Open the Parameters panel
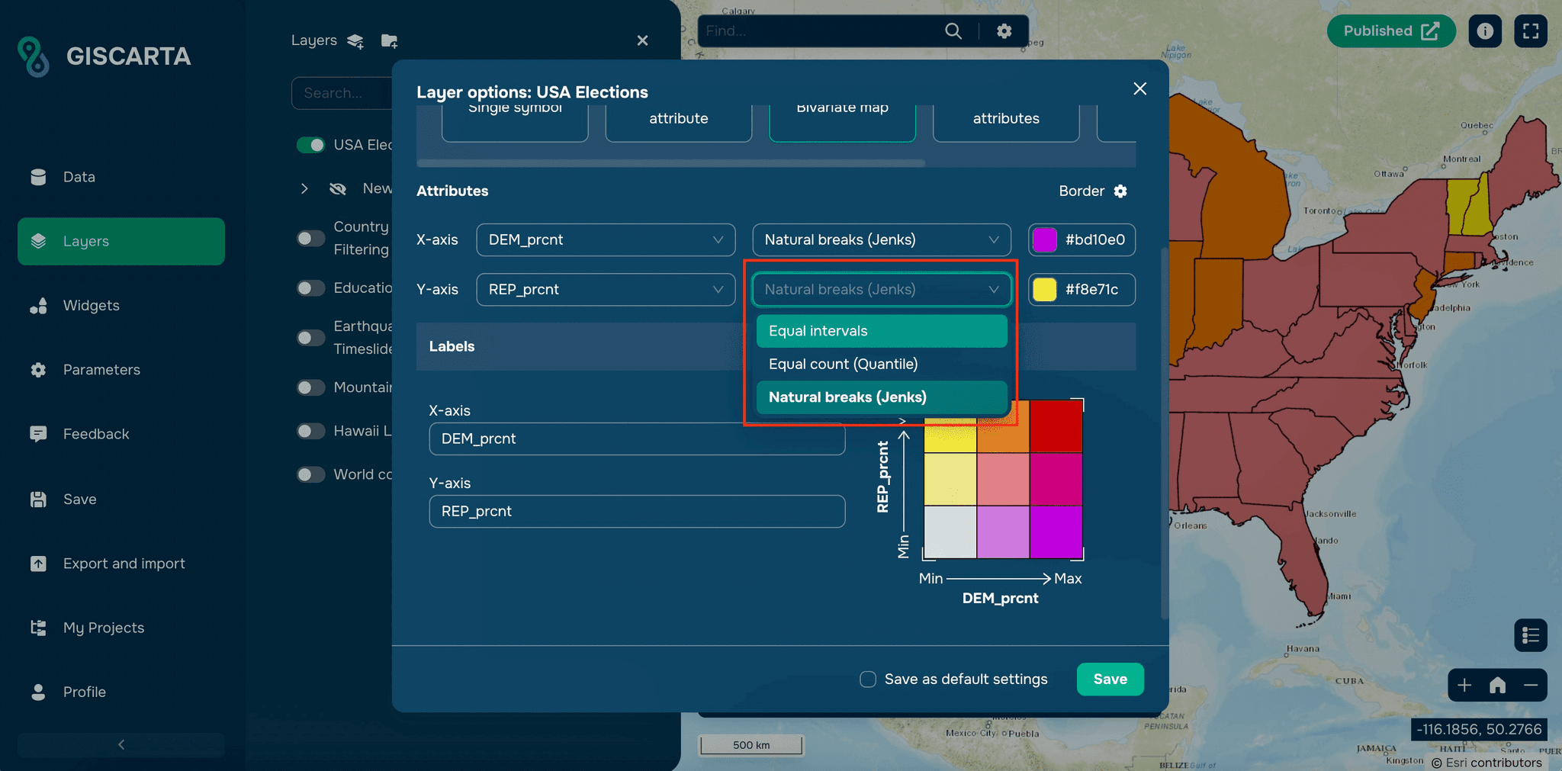This screenshot has width=1562, height=771. 101,369
